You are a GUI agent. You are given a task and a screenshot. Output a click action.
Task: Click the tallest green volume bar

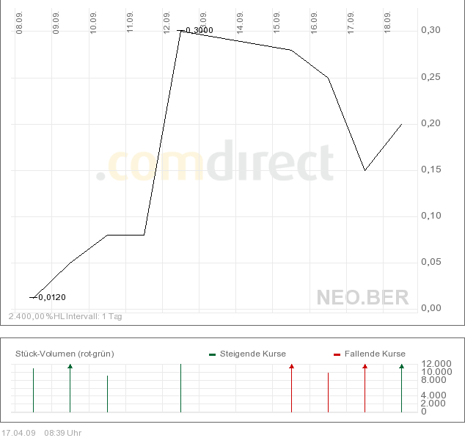tap(180, 387)
